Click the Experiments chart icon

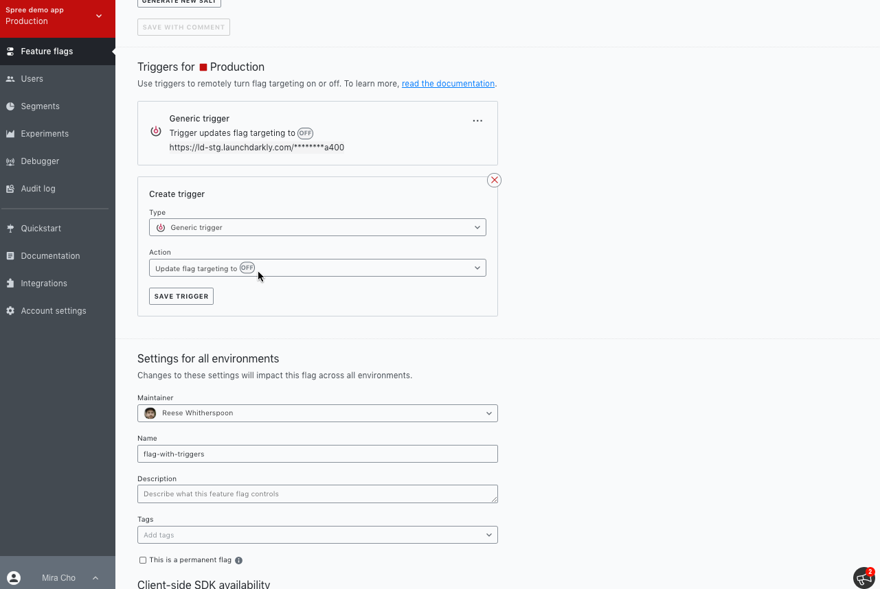10,134
